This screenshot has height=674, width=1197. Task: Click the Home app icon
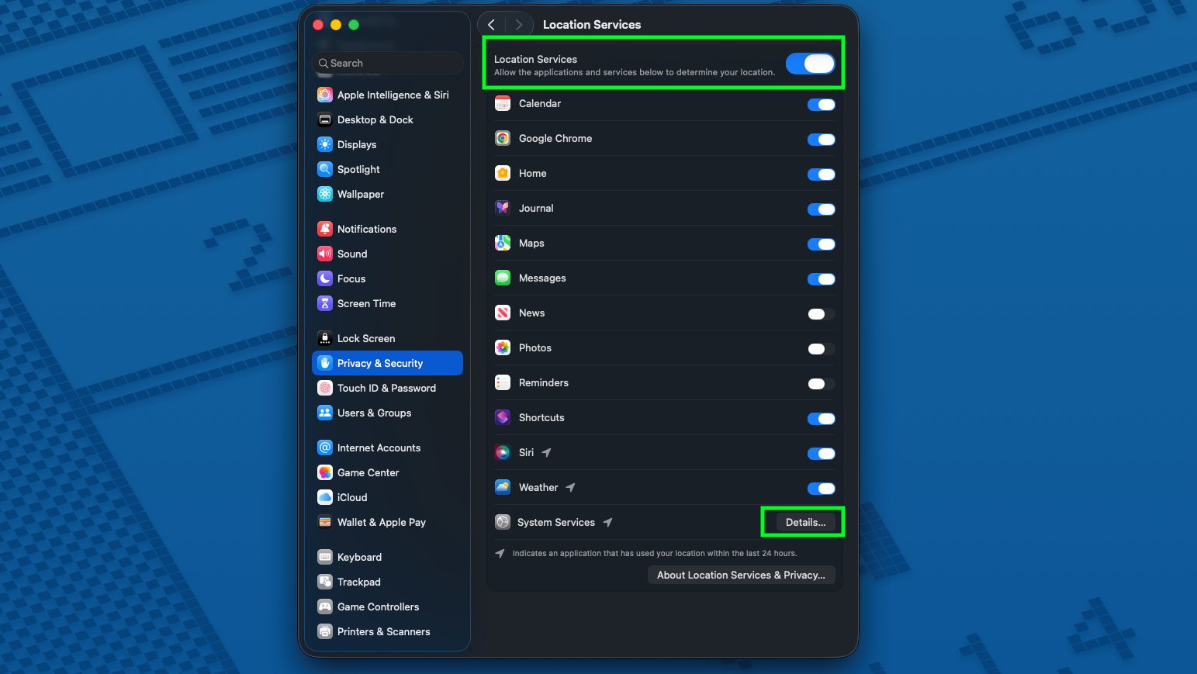(503, 173)
